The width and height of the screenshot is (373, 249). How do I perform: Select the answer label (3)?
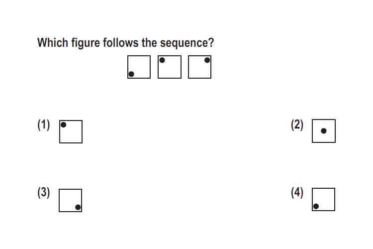(44, 193)
